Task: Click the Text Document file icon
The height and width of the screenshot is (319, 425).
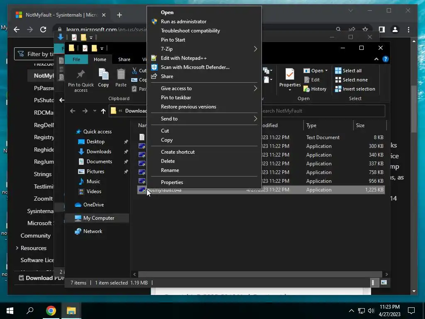Action: (142, 137)
